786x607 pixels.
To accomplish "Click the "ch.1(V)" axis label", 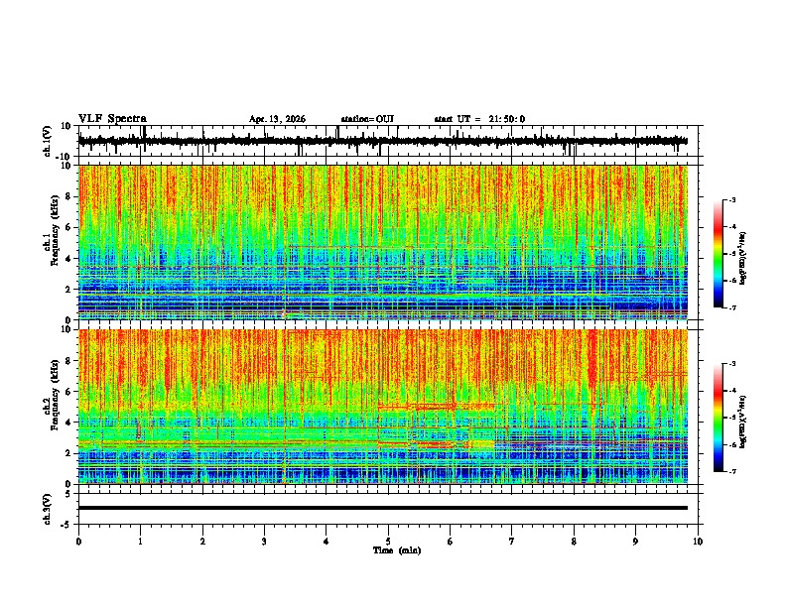I will [x=48, y=141].
